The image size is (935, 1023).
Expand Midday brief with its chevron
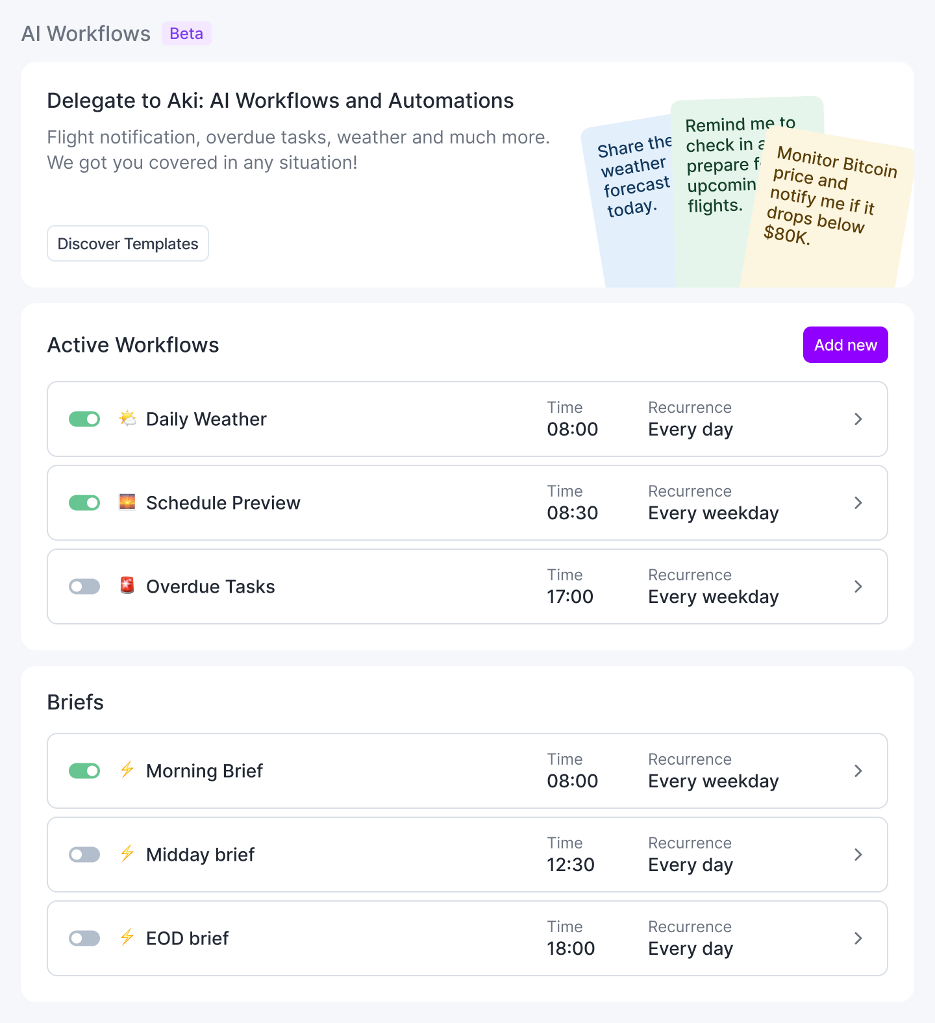858,855
